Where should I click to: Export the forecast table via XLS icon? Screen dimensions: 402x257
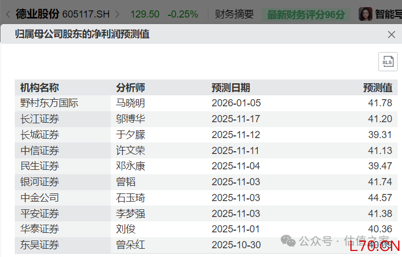(387, 62)
